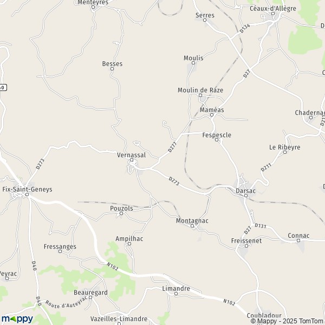Viewport: 325px width, 325px height.
Task: Select the Connac village marker
Action: [298, 240]
